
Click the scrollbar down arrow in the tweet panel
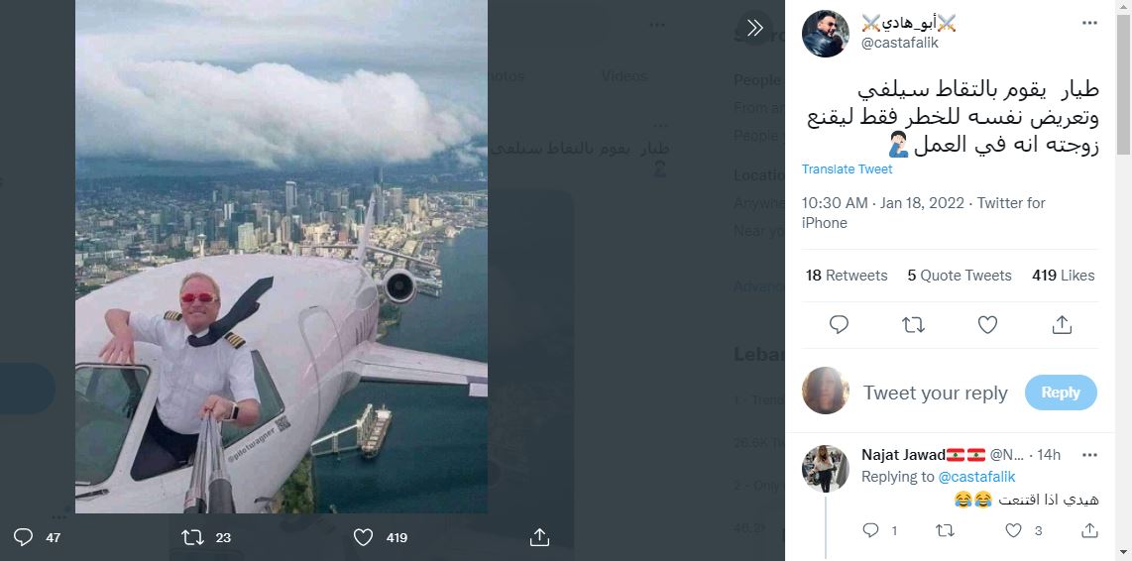1123,551
